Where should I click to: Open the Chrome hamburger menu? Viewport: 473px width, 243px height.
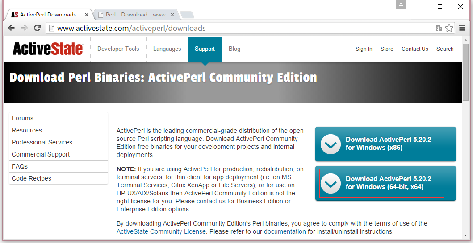(462, 28)
